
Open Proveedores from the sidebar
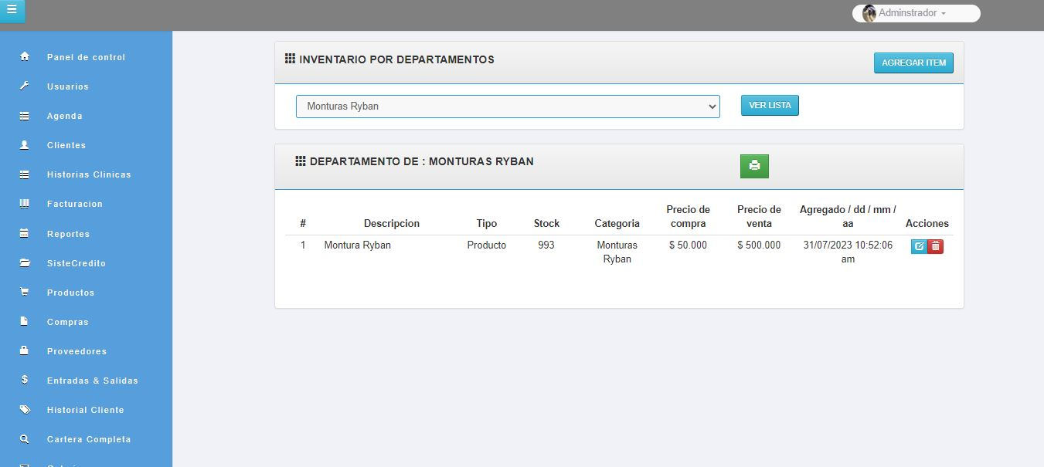pos(77,351)
